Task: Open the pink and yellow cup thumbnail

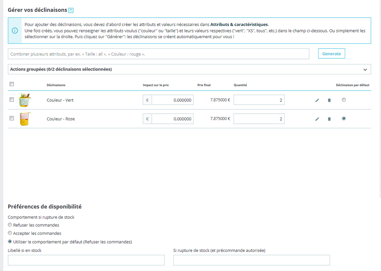Action: 25,119
